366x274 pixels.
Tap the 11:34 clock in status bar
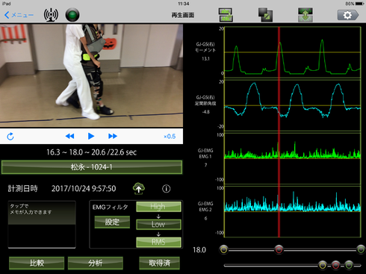click(184, 4)
